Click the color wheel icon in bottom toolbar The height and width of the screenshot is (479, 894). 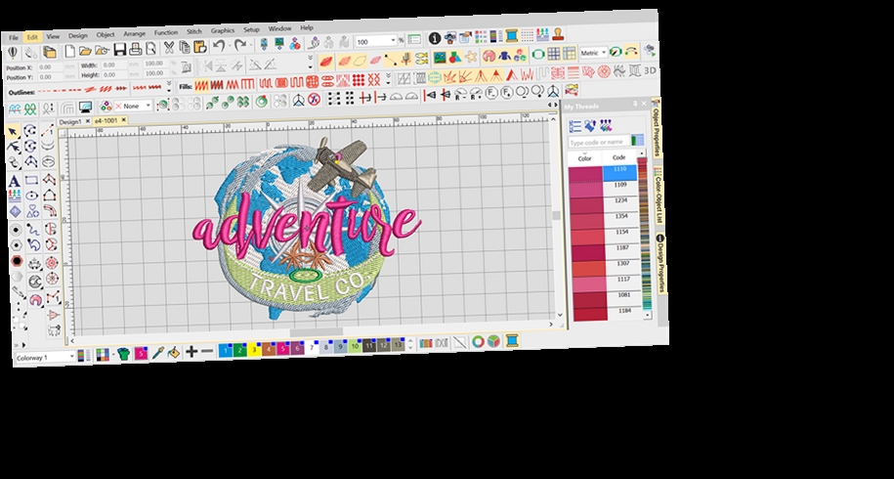478,341
